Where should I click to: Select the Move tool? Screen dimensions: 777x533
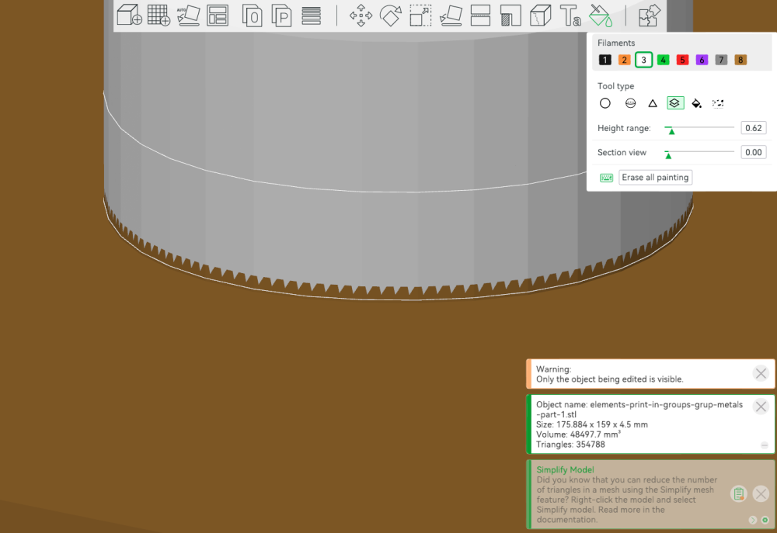361,16
